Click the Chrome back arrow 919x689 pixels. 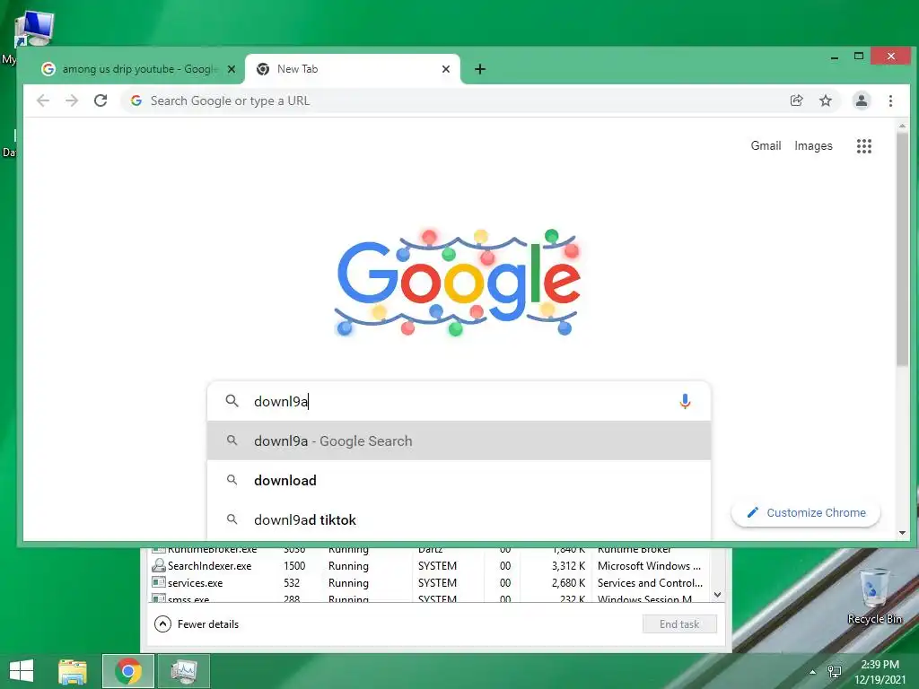(43, 100)
